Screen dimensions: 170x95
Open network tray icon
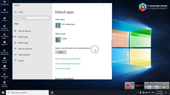pos(143,93)
